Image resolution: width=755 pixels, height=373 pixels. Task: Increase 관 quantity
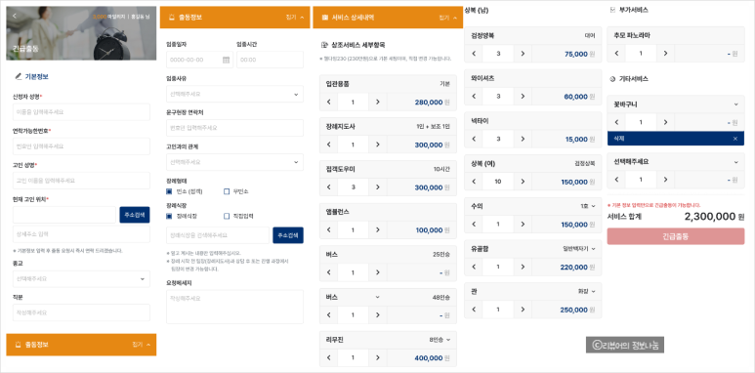(x=523, y=310)
